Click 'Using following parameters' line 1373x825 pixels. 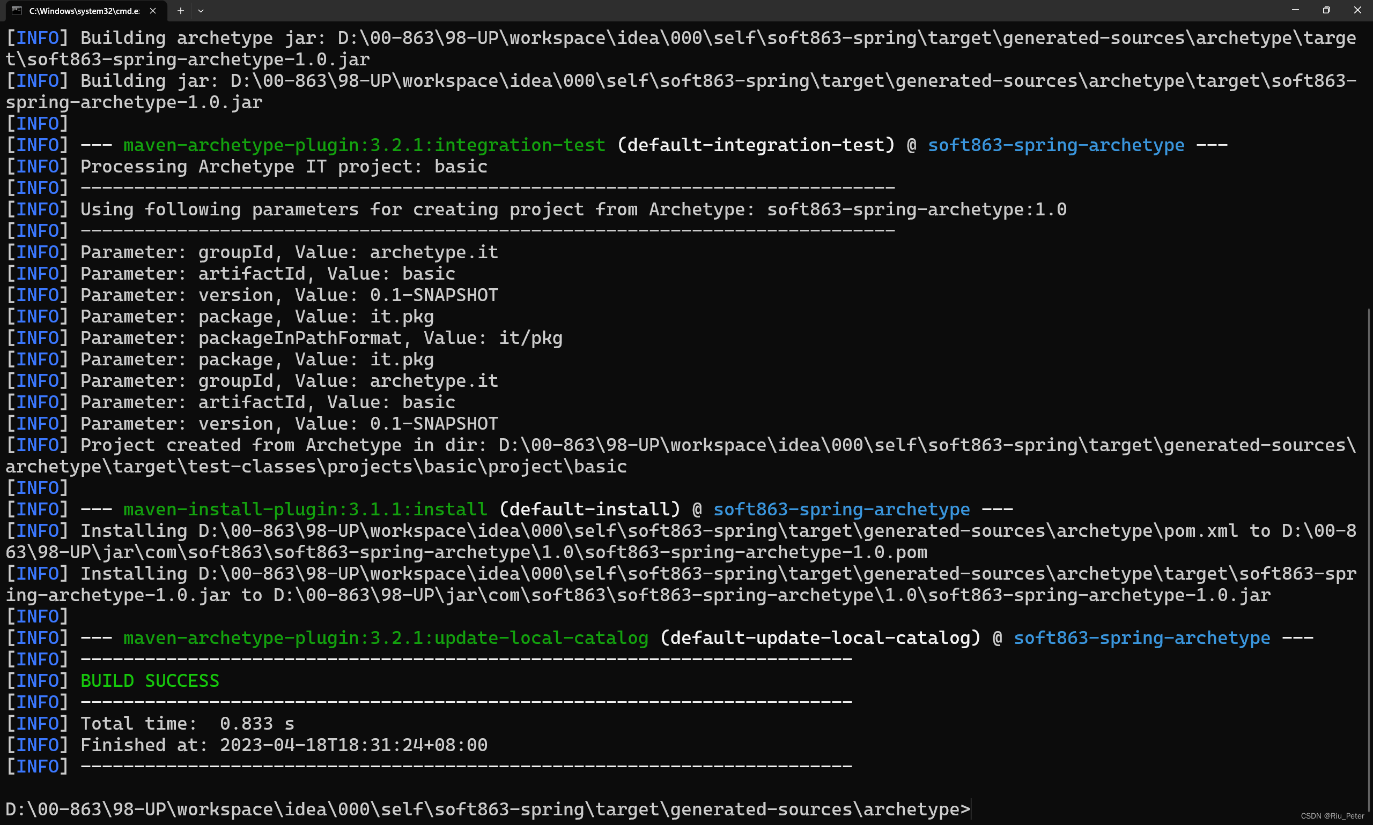click(x=536, y=209)
